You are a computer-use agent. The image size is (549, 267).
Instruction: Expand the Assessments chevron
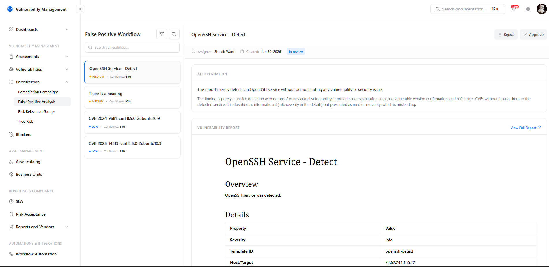67,57
